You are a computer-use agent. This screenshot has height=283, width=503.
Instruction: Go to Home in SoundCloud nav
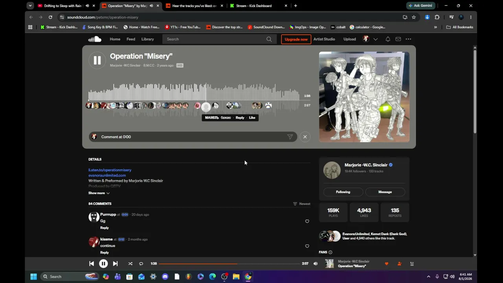(x=115, y=39)
